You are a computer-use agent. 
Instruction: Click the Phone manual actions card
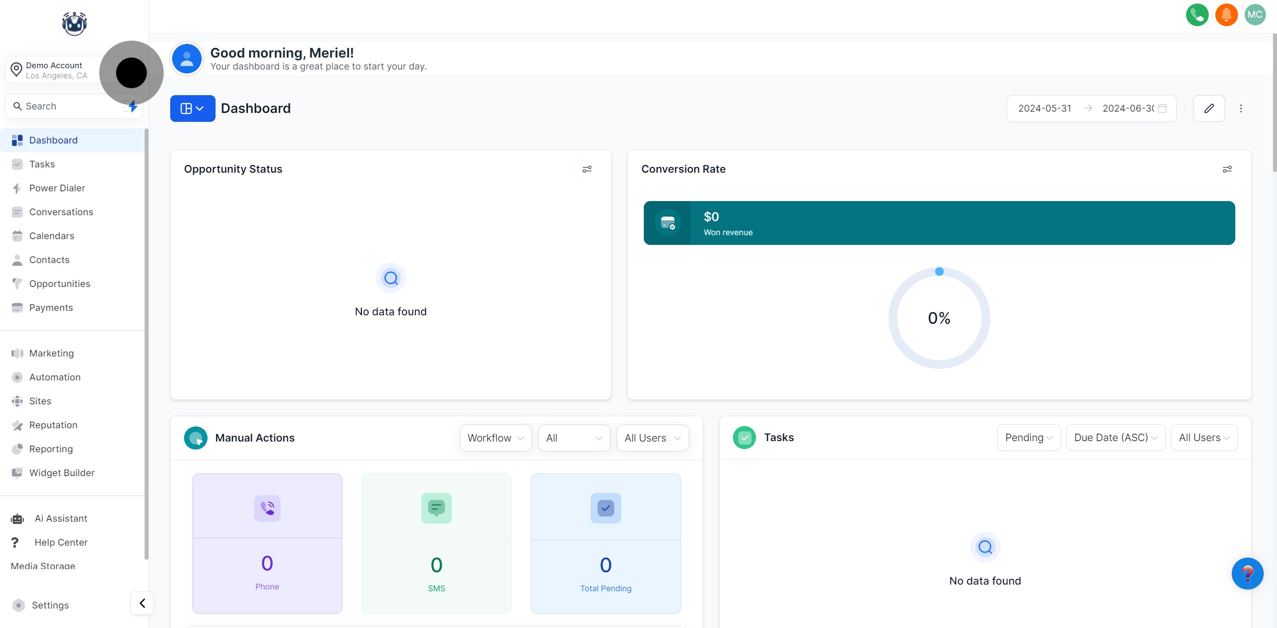click(267, 543)
